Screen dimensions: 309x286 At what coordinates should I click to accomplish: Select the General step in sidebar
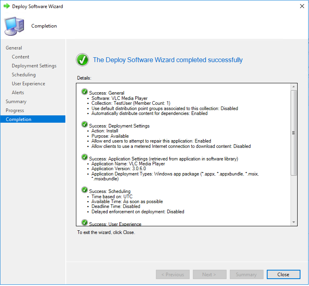14,48
